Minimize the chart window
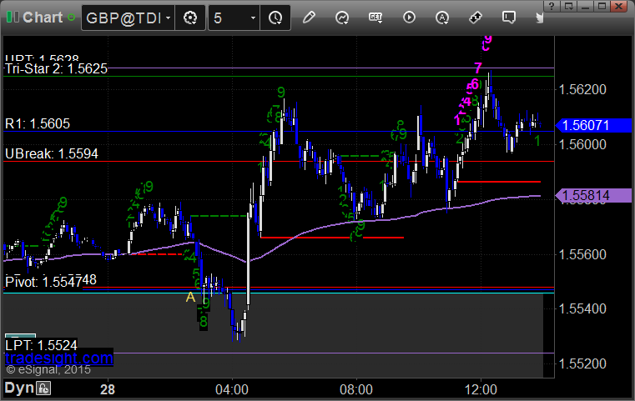Viewport: 635px width, 401px height. click(585, 6)
